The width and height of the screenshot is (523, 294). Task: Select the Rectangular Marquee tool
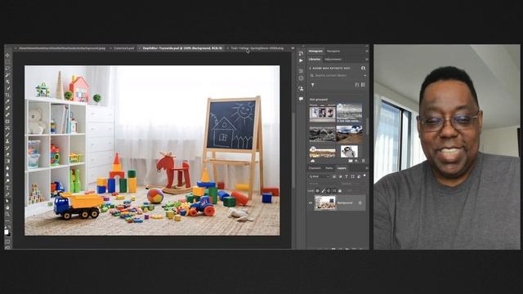click(x=7, y=62)
